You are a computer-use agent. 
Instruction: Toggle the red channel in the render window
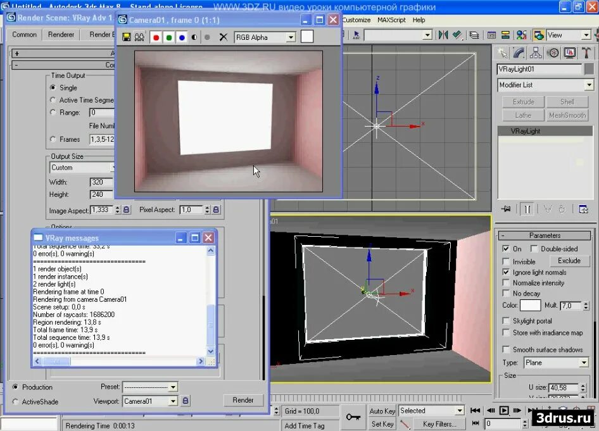pos(156,37)
